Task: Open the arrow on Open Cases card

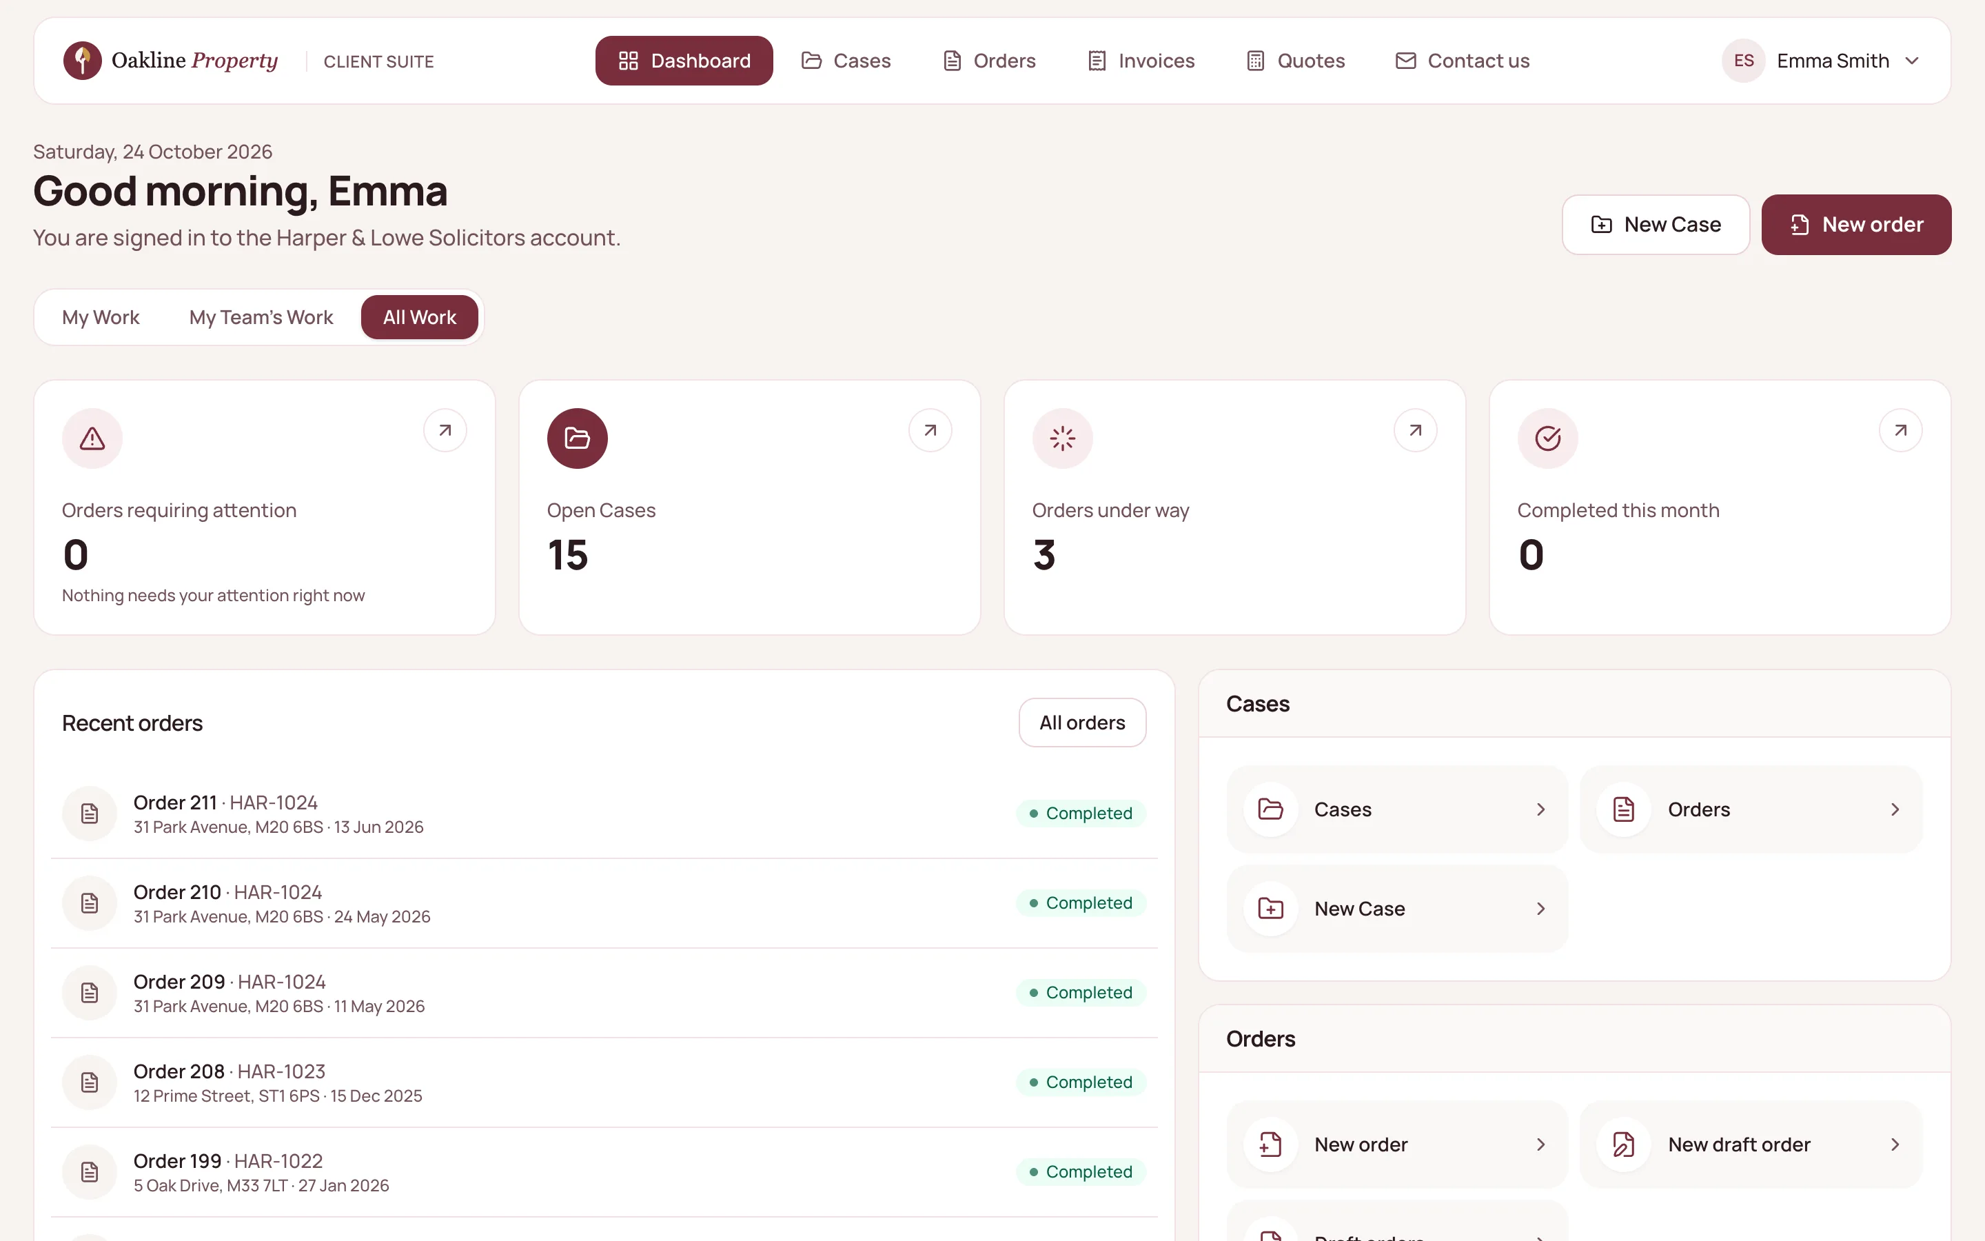Action: (930, 430)
